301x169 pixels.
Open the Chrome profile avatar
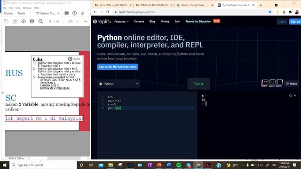297,12
